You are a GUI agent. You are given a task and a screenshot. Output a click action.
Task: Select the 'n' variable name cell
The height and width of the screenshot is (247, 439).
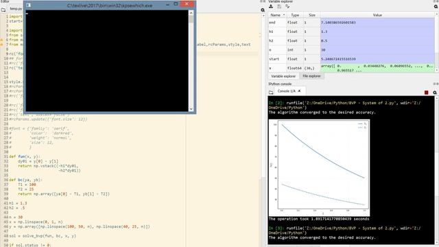coord(277,50)
